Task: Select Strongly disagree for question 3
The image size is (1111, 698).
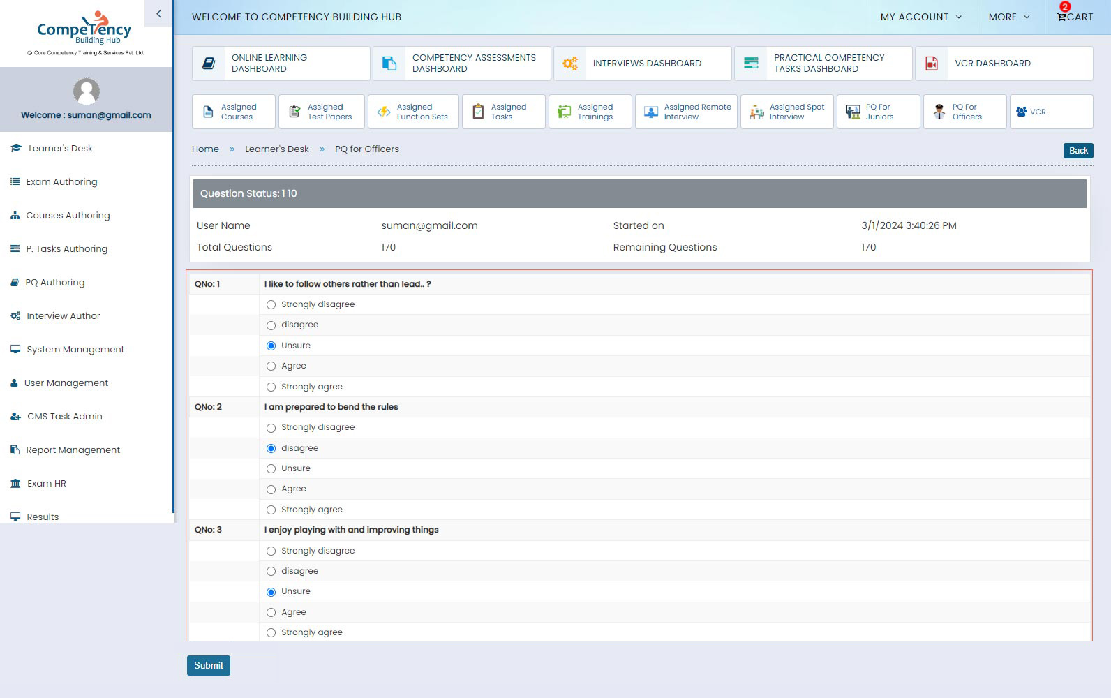Action: tap(271, 551)
